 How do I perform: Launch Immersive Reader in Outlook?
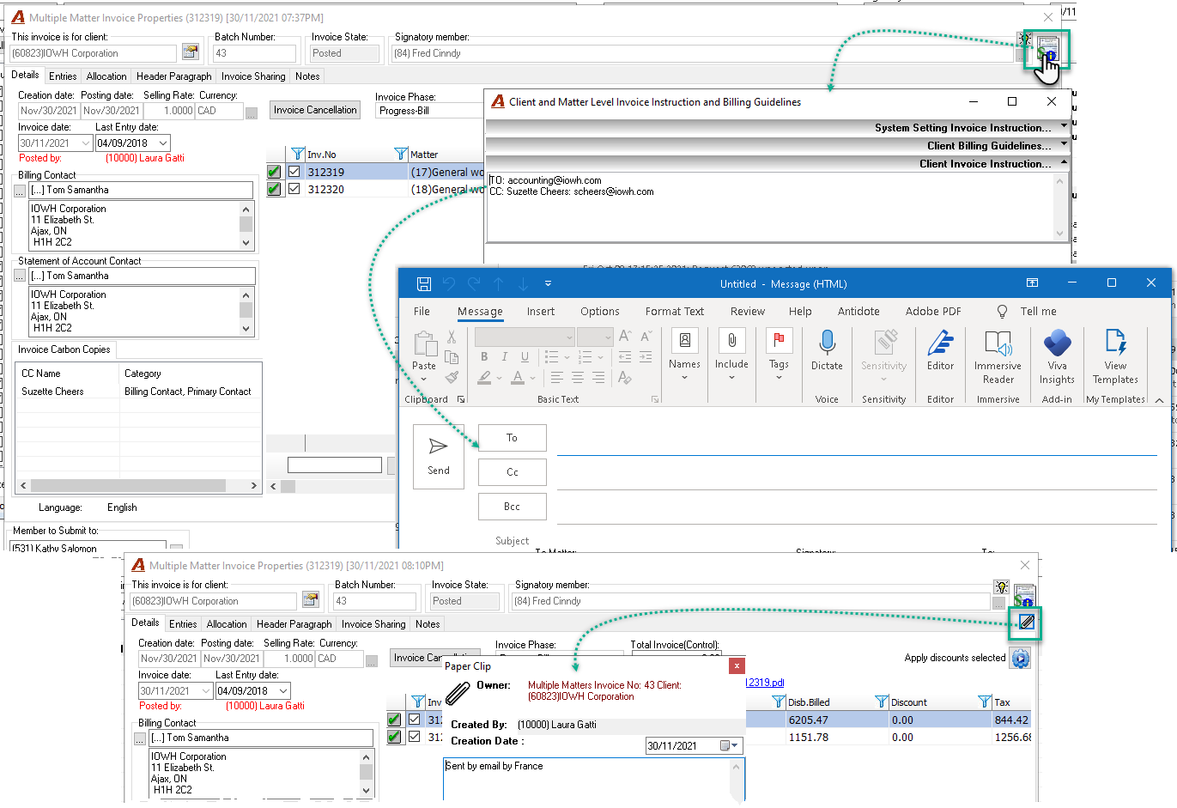tap(998, 356)
